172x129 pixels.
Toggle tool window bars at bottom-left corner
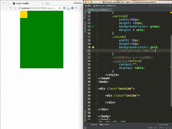tap(85, 127)
